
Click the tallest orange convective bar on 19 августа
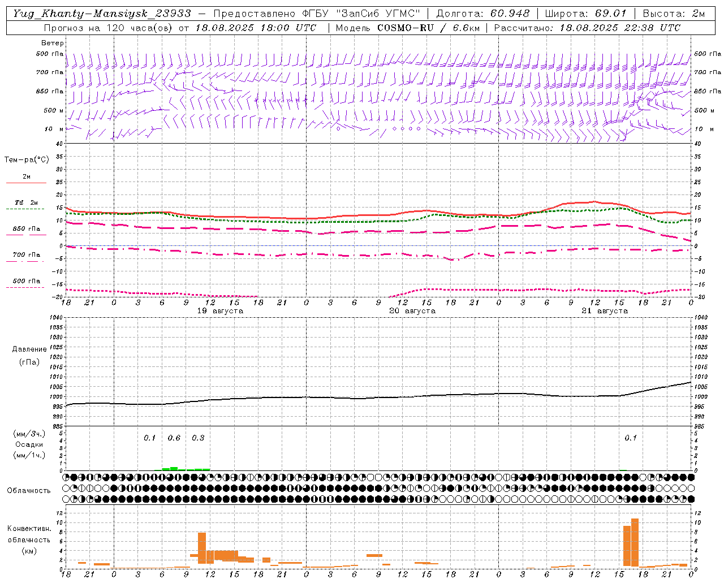pos(202,548)
